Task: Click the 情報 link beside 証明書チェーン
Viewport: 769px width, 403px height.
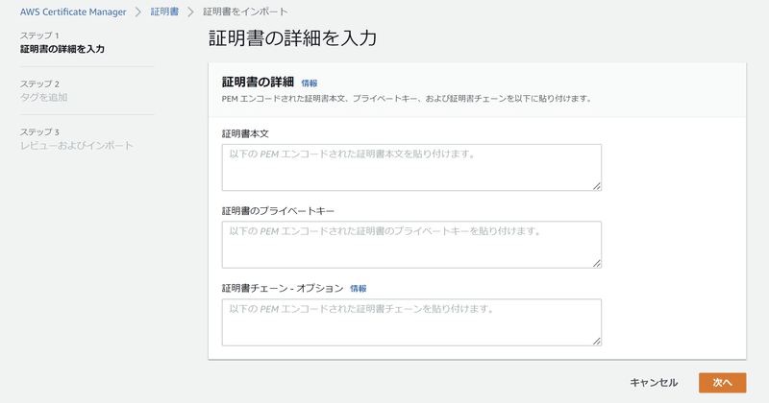Action: [358, 289]
